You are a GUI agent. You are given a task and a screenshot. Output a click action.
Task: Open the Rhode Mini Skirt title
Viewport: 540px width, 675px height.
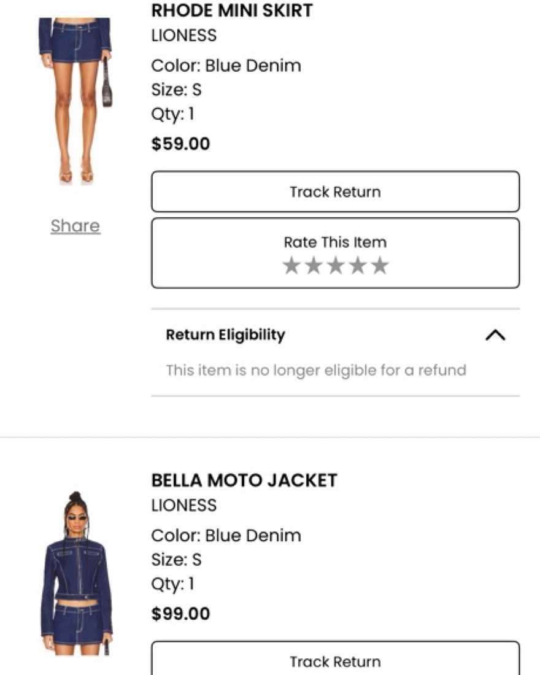coord(231,10)
